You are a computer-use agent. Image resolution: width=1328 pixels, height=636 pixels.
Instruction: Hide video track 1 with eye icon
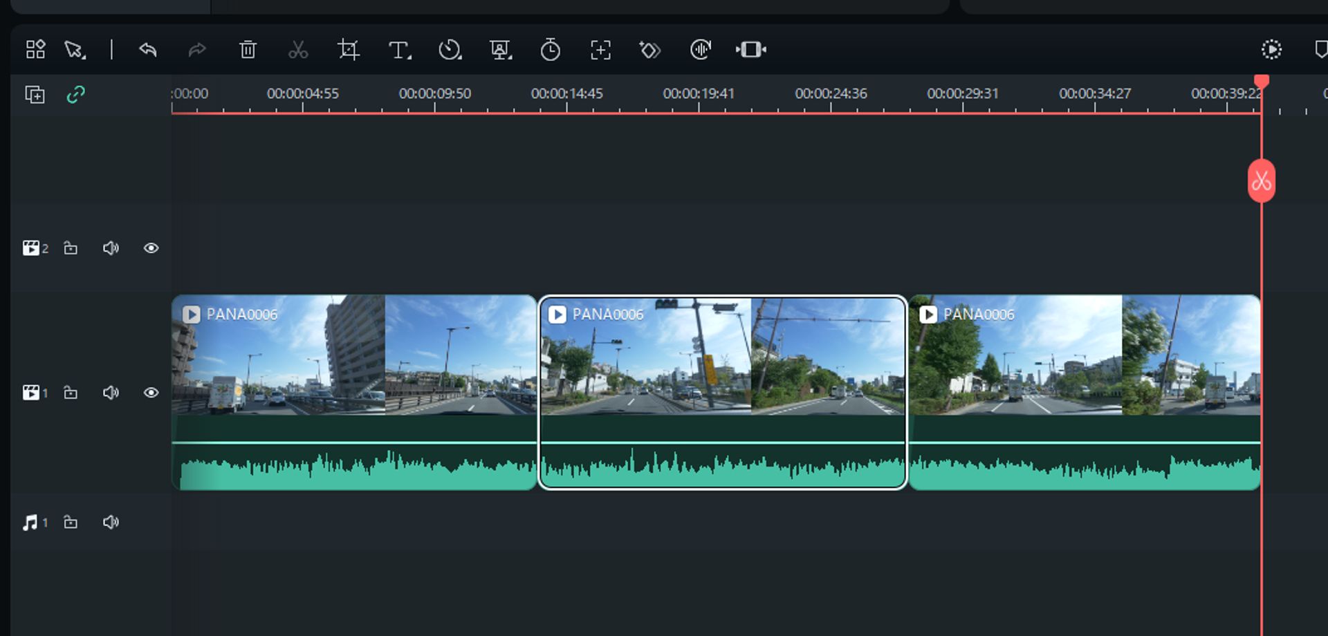pos(151,393)
